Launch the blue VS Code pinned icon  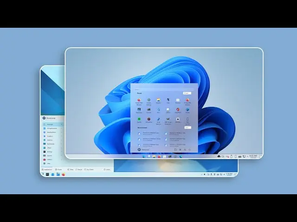coord(187,110)
